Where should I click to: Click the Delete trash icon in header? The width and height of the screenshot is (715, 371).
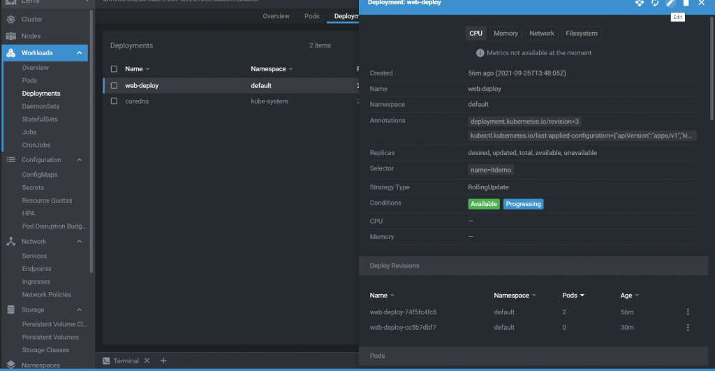686,3
